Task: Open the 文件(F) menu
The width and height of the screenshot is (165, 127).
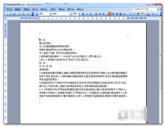Action: (9, 9)
